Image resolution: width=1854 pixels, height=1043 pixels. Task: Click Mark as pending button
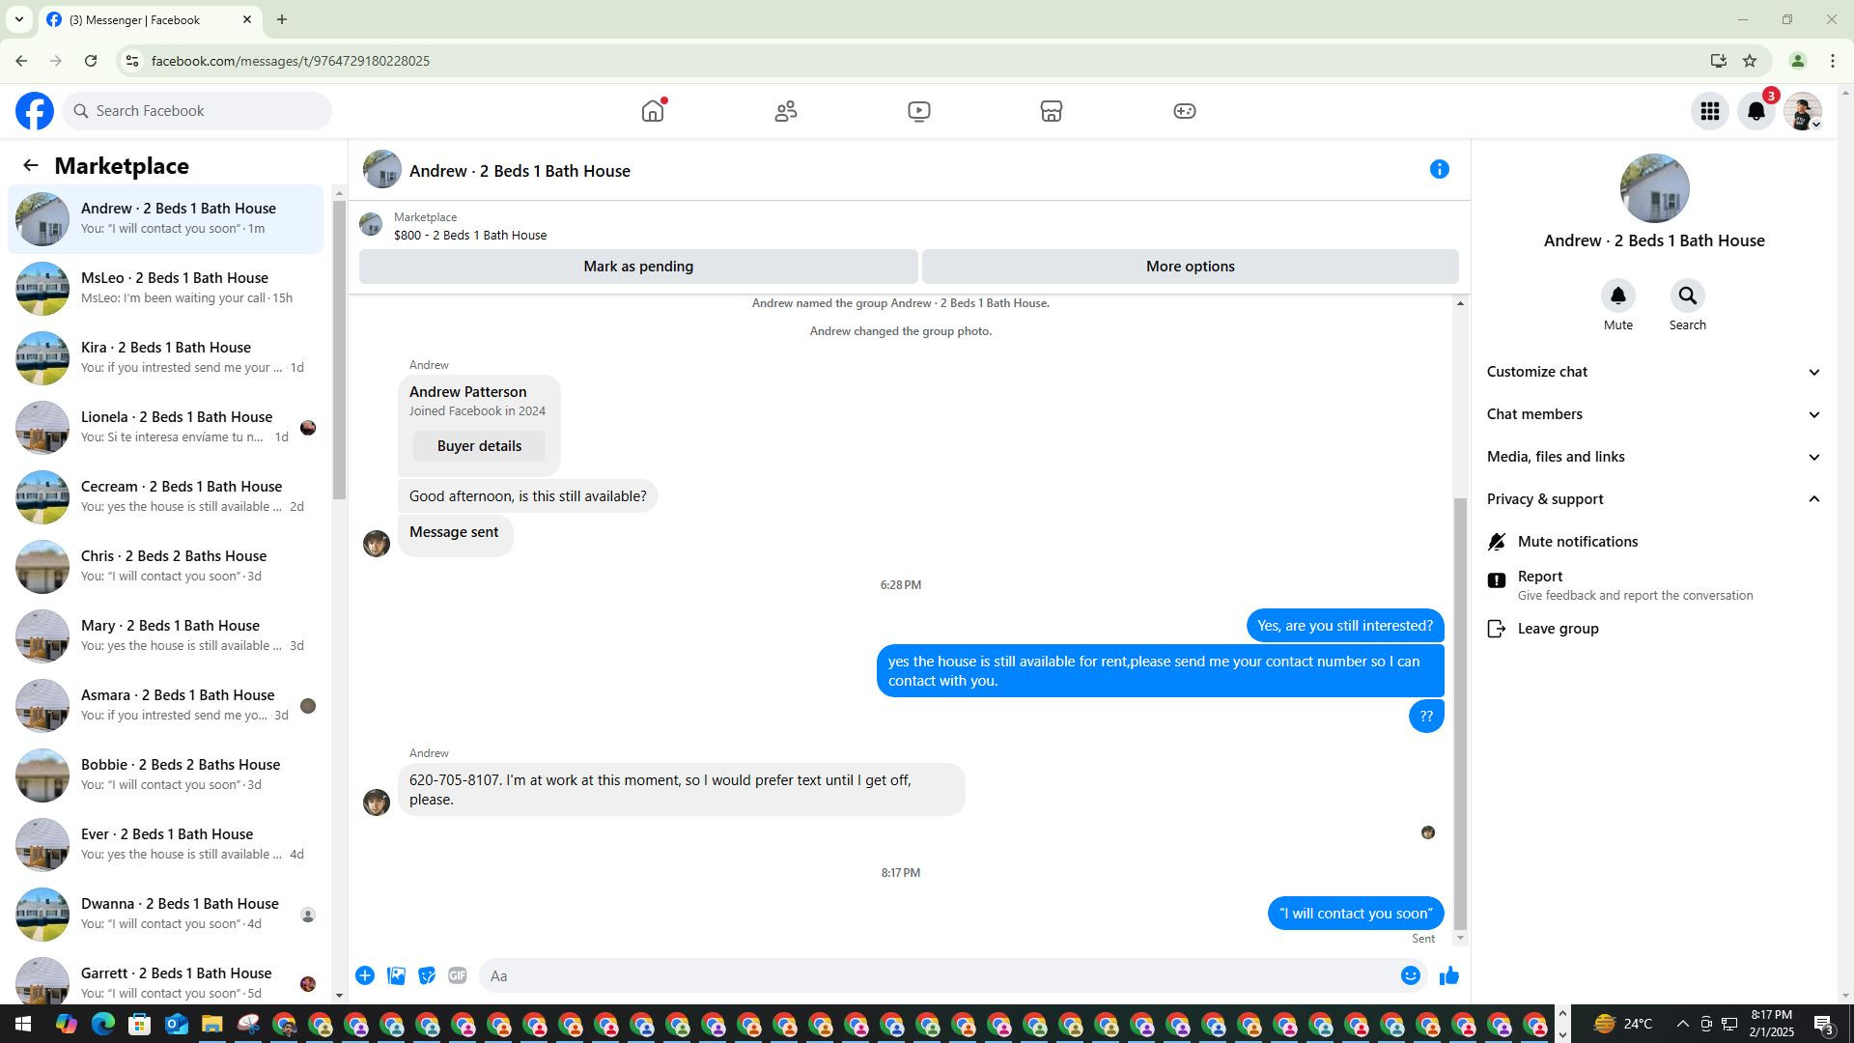[x=637, y=267]
